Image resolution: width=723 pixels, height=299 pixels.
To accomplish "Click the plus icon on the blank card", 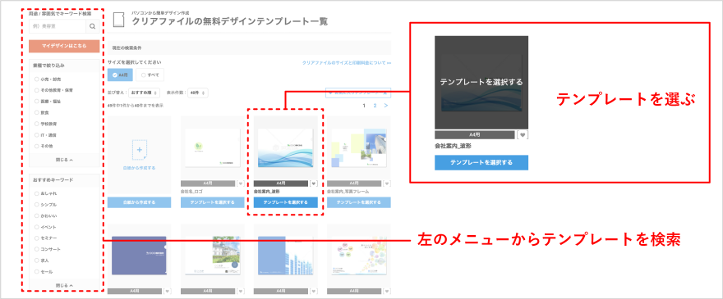I will [x=139, y=150].
